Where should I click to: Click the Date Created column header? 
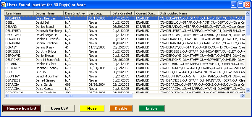[x=123, y=13]
